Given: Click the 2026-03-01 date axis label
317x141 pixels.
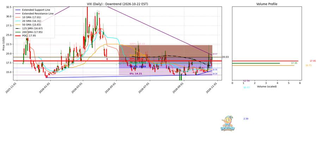Looking at the screenshot, I should click(x=77, y=88).
